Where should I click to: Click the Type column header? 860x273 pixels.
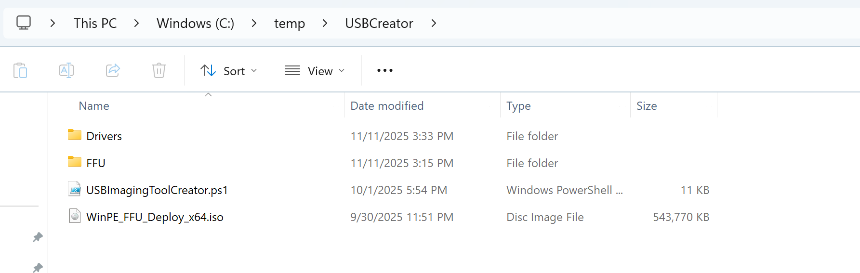tap(518, 106)
